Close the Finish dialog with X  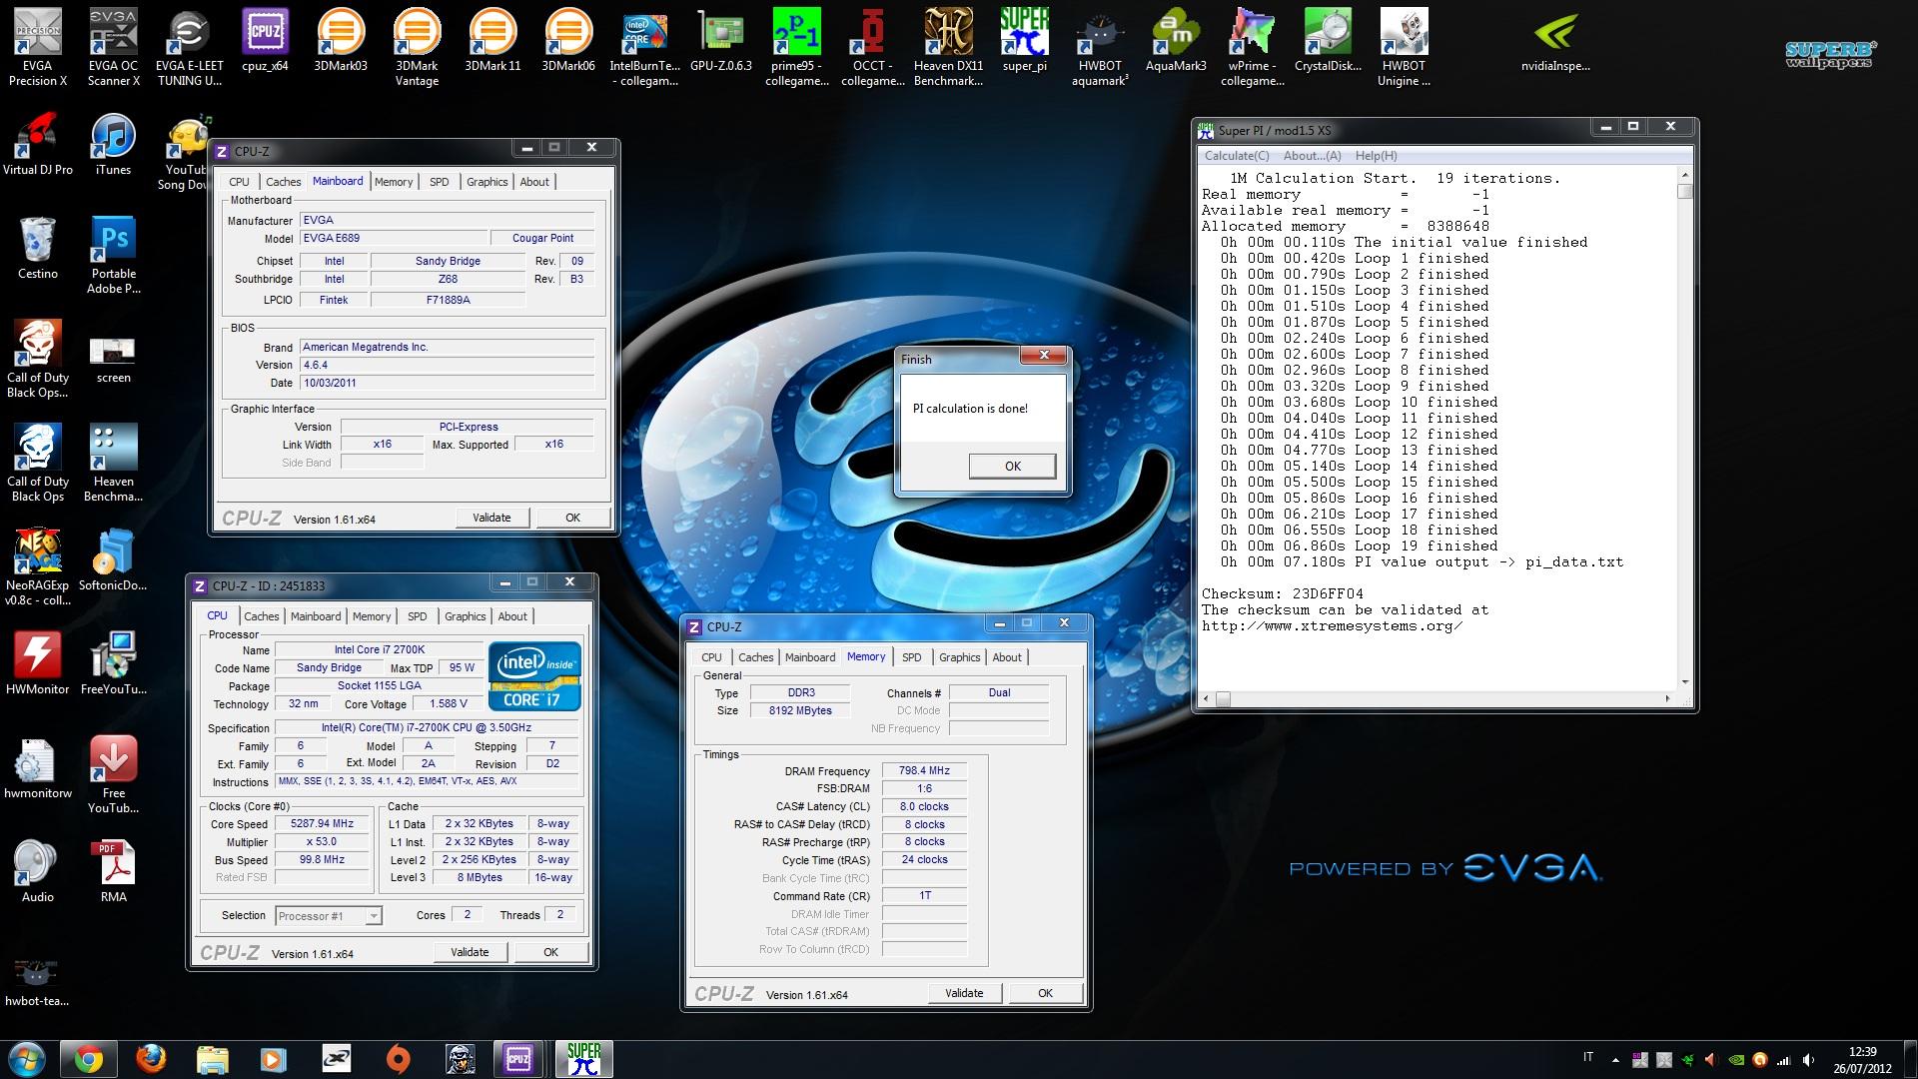point(1044,356)
